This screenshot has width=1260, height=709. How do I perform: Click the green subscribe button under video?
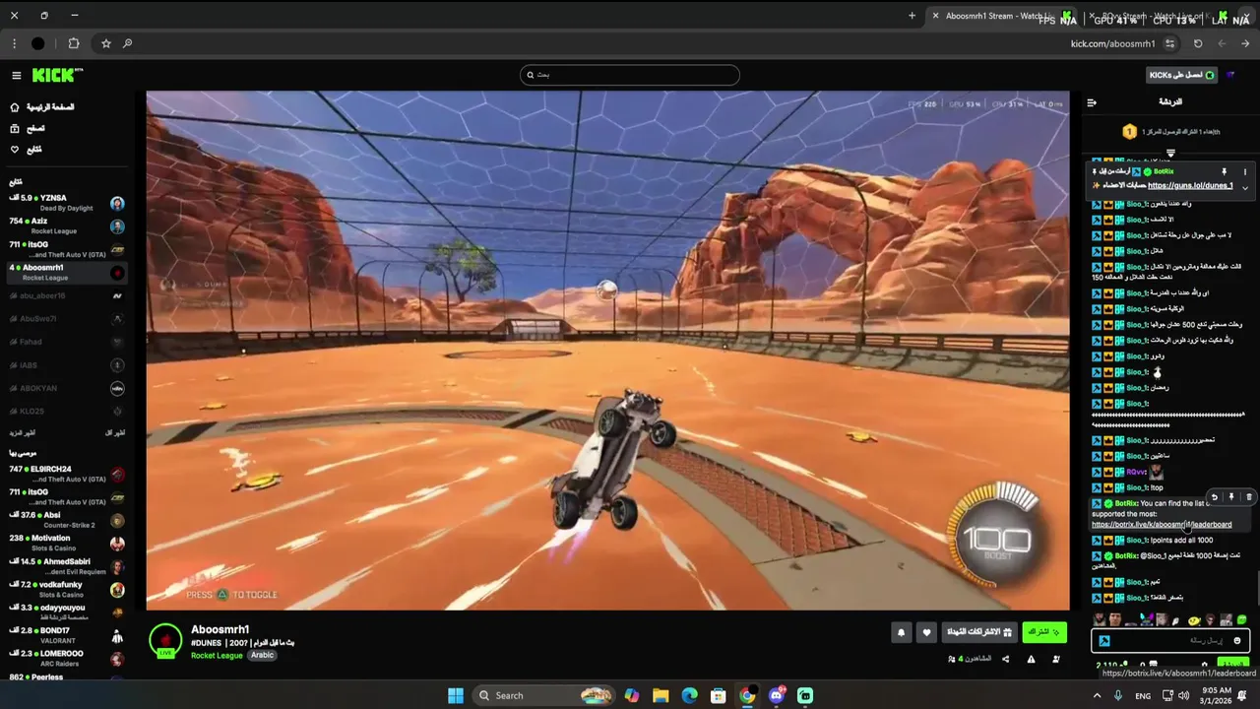tap(1043, 632)
